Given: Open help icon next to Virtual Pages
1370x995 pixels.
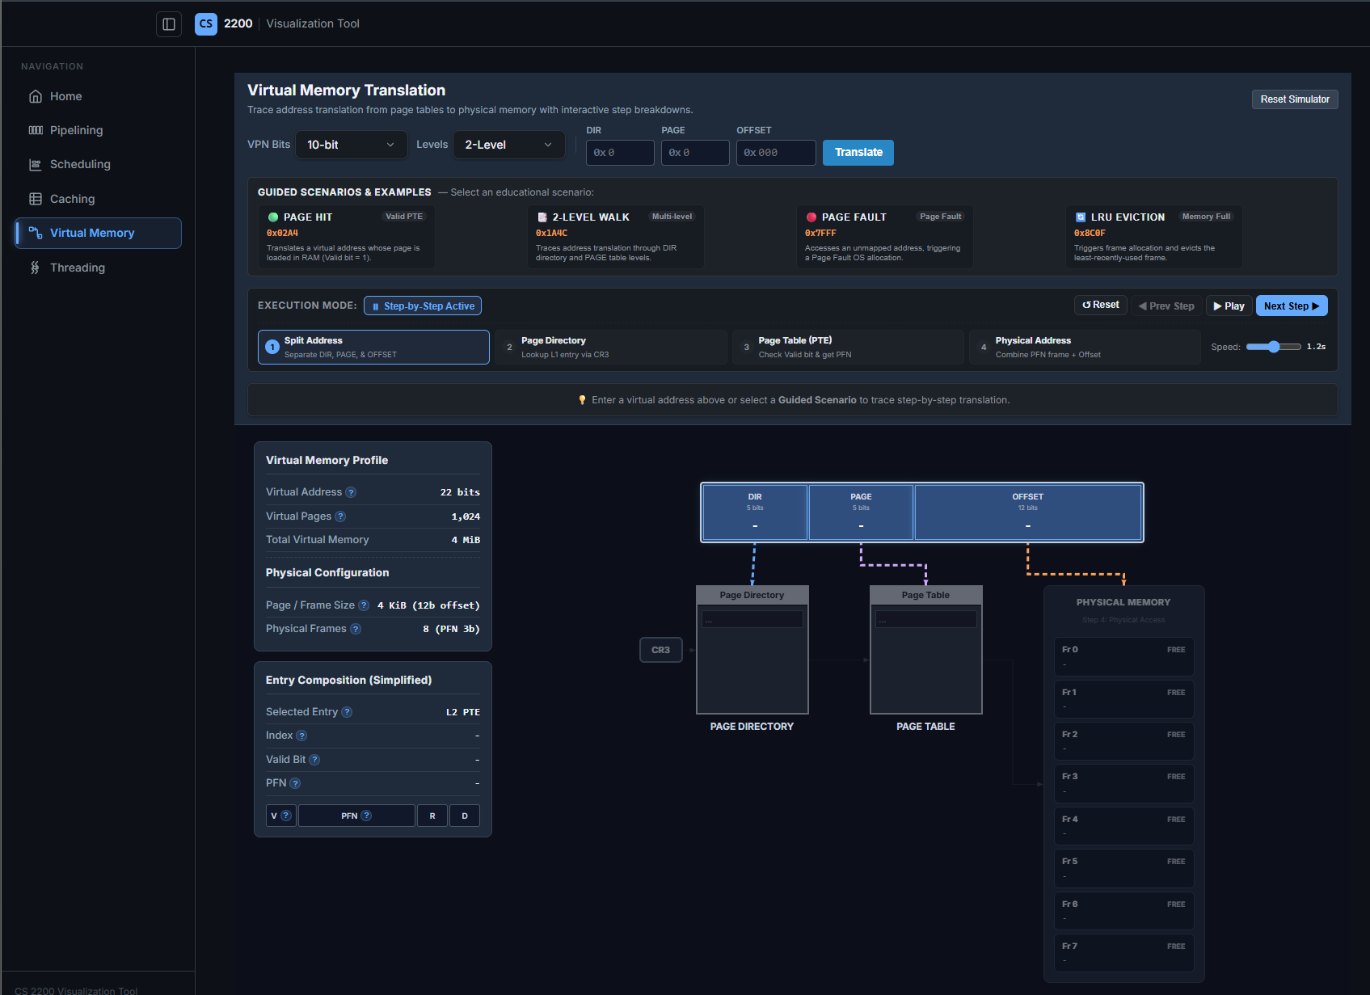Looking at the screenshot, I should tap(340, 516).
